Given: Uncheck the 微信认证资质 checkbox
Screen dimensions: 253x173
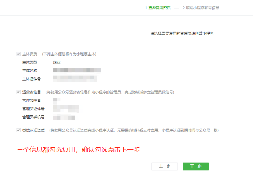Looking at the screenshot, I should 19,130.
